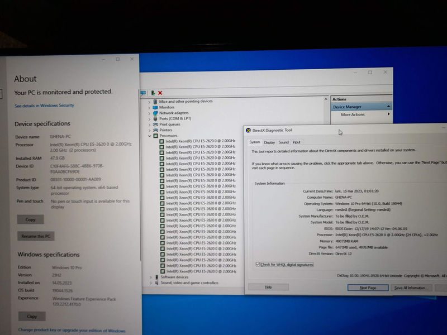Click the DirectX Version value DirectX 12
The image size is (447, 335).
[344, 254]
